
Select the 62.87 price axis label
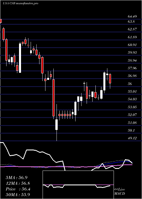point(132,29)
